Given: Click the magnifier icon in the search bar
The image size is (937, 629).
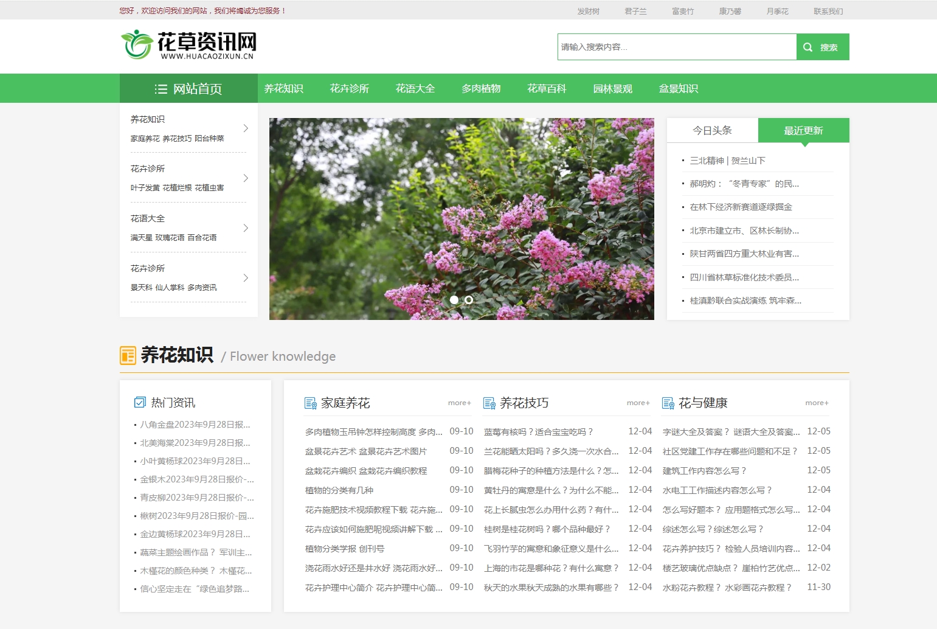Looking at the screenshot, I should coord(807,46).
